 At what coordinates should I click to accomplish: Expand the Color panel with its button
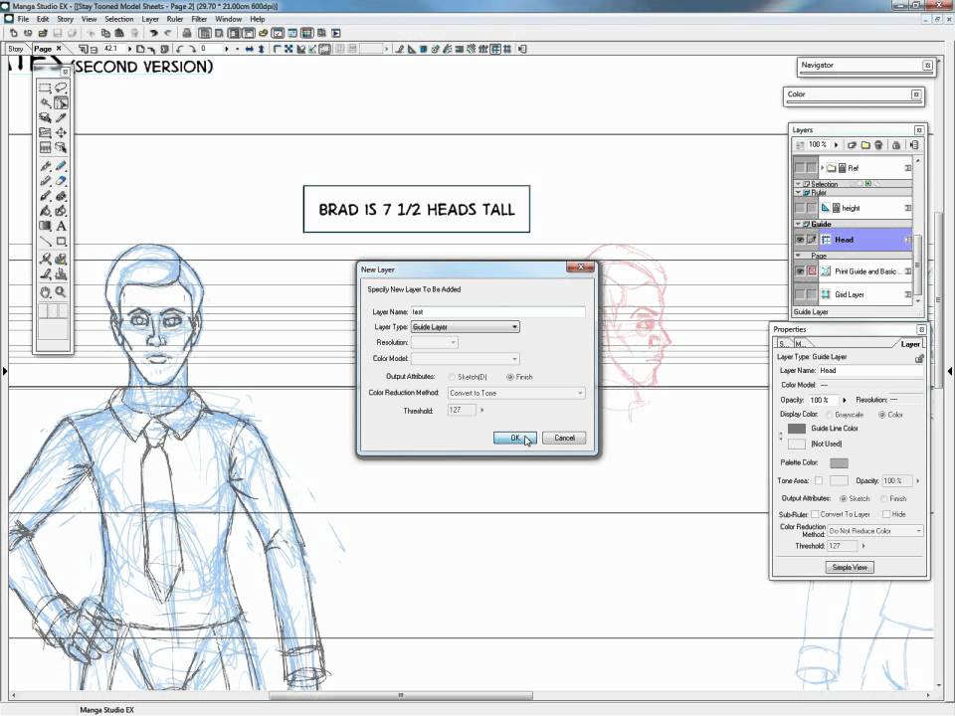[915, 94]
